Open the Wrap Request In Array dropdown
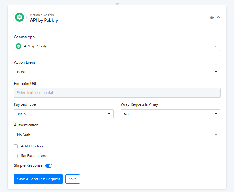This screenshot has width=234, height=192. click(x=170, y=114)
